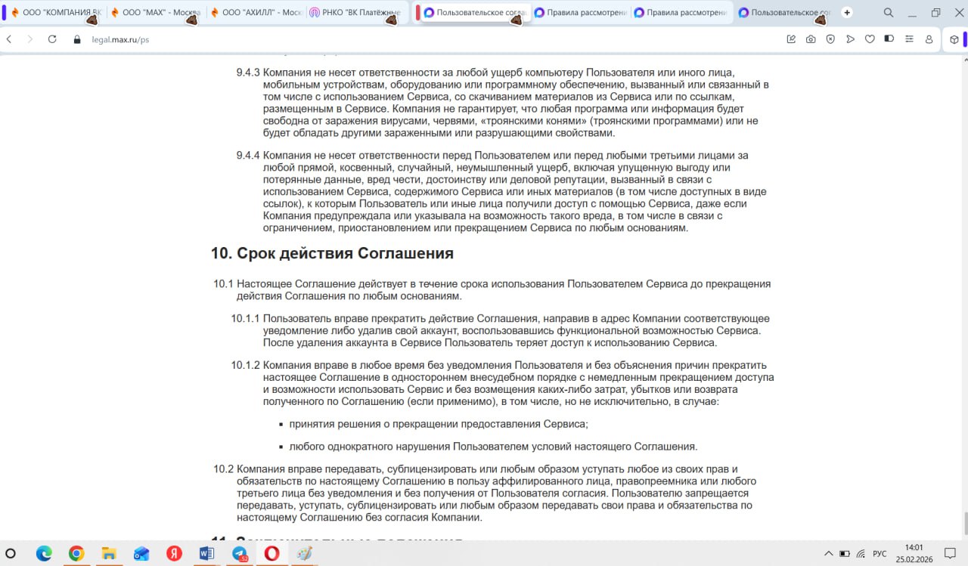Click the paper plane send icon
The height and width of the screenshot is (566, 968).
[850, 39]
